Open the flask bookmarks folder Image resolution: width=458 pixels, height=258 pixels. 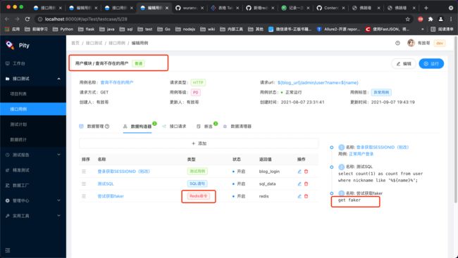pos(87,29)
